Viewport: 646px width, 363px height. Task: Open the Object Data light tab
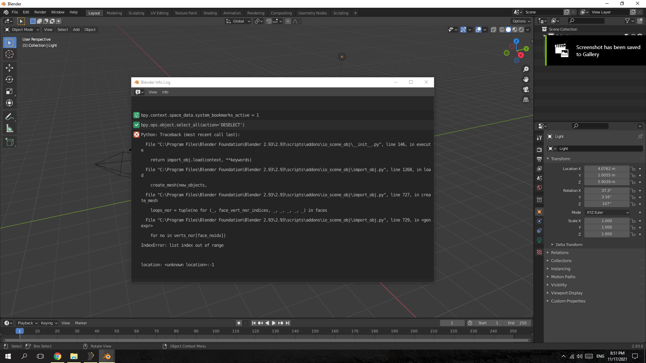tap(539, 240)
